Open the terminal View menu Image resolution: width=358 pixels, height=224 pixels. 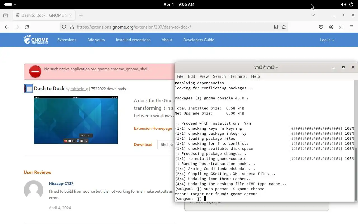[204, 76]
